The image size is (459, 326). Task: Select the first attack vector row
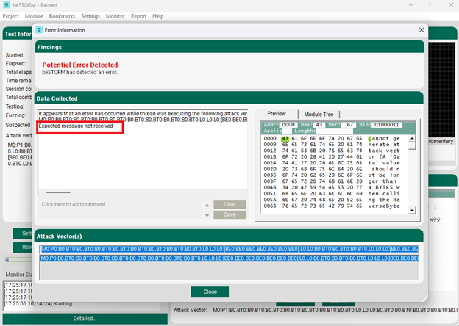[230, 249]
